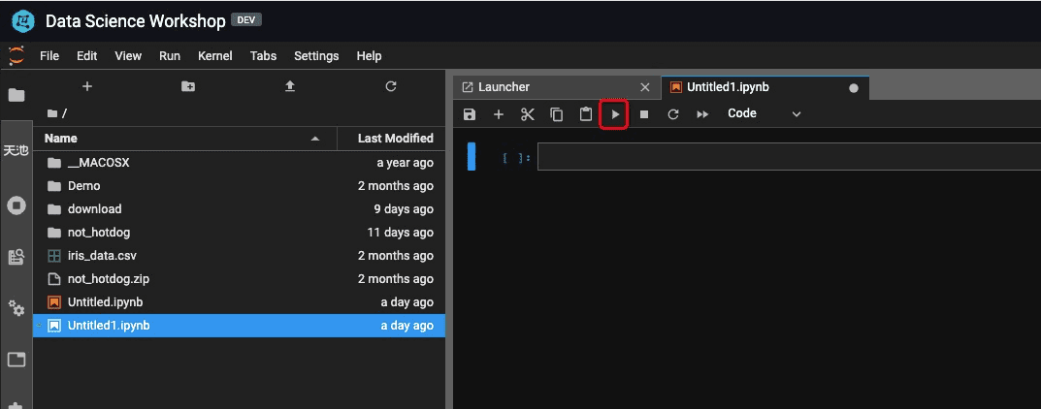Open the Running Terminals and Kernels sidebar icon
Screen dimensions: 1041x409
pos(16,205)
